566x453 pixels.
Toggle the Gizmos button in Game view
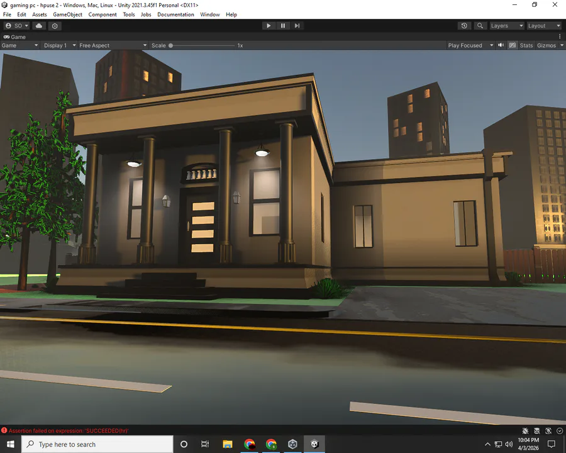point(546,45)
